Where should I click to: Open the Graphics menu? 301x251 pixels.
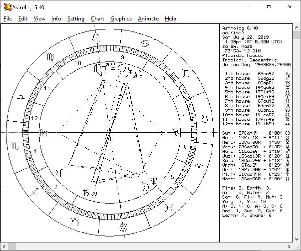tap(121, 19)
